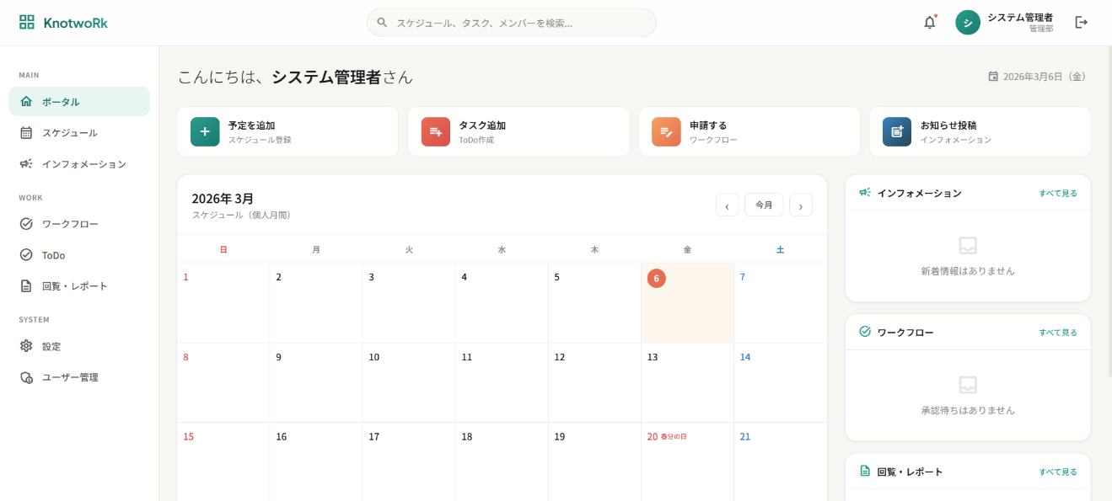Click the 2026年 3月 calendar title
This screenshot has width=1112, height=501.
[x=223, y=199]
